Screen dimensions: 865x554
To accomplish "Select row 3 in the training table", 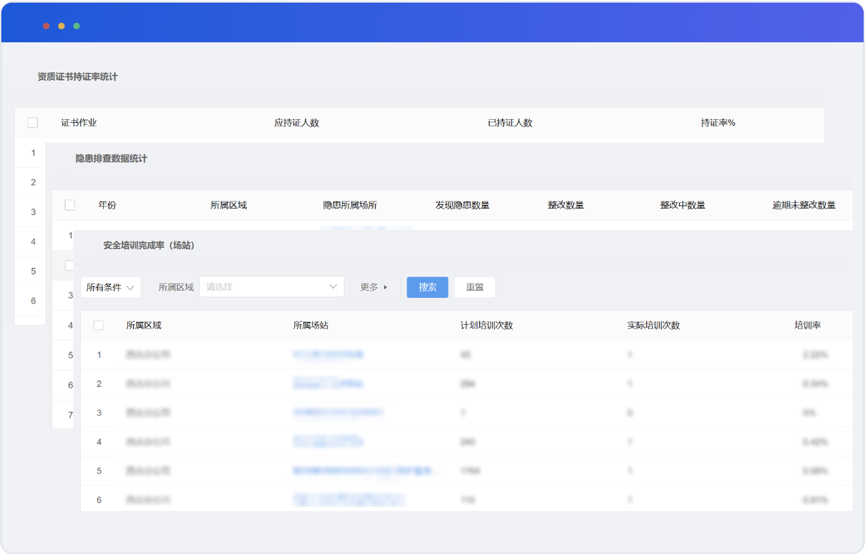I will 99,413.
